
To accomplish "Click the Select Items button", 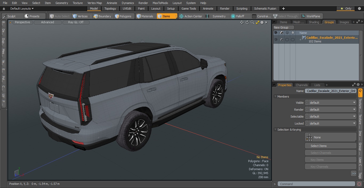I will 330,146.
